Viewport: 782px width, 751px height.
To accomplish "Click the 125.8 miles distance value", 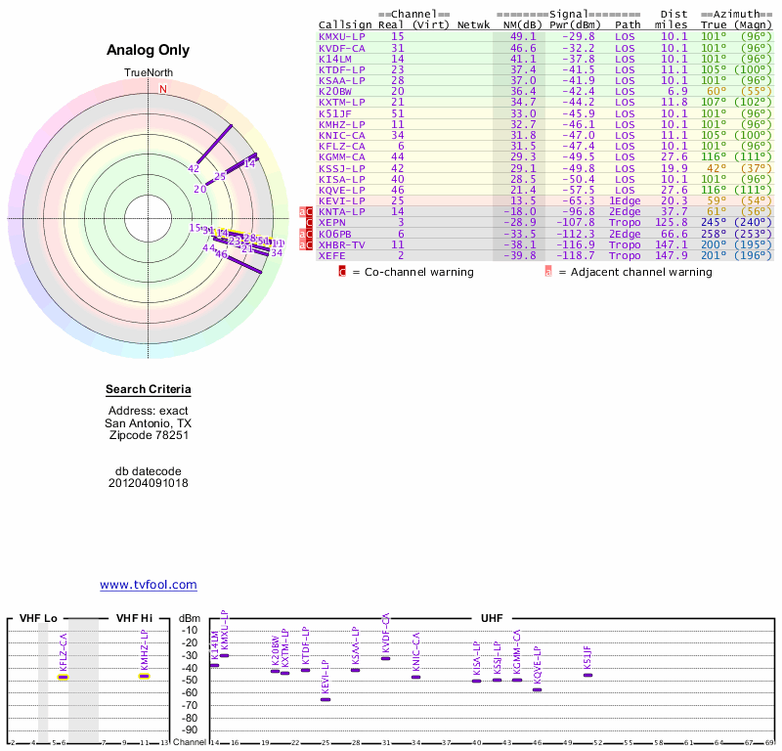I will (x=671, y=223).
